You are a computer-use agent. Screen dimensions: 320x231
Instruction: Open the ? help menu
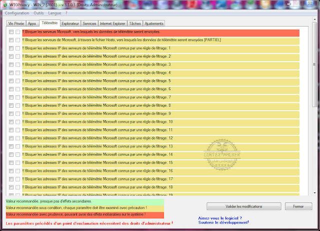click(x=66, y=13)
